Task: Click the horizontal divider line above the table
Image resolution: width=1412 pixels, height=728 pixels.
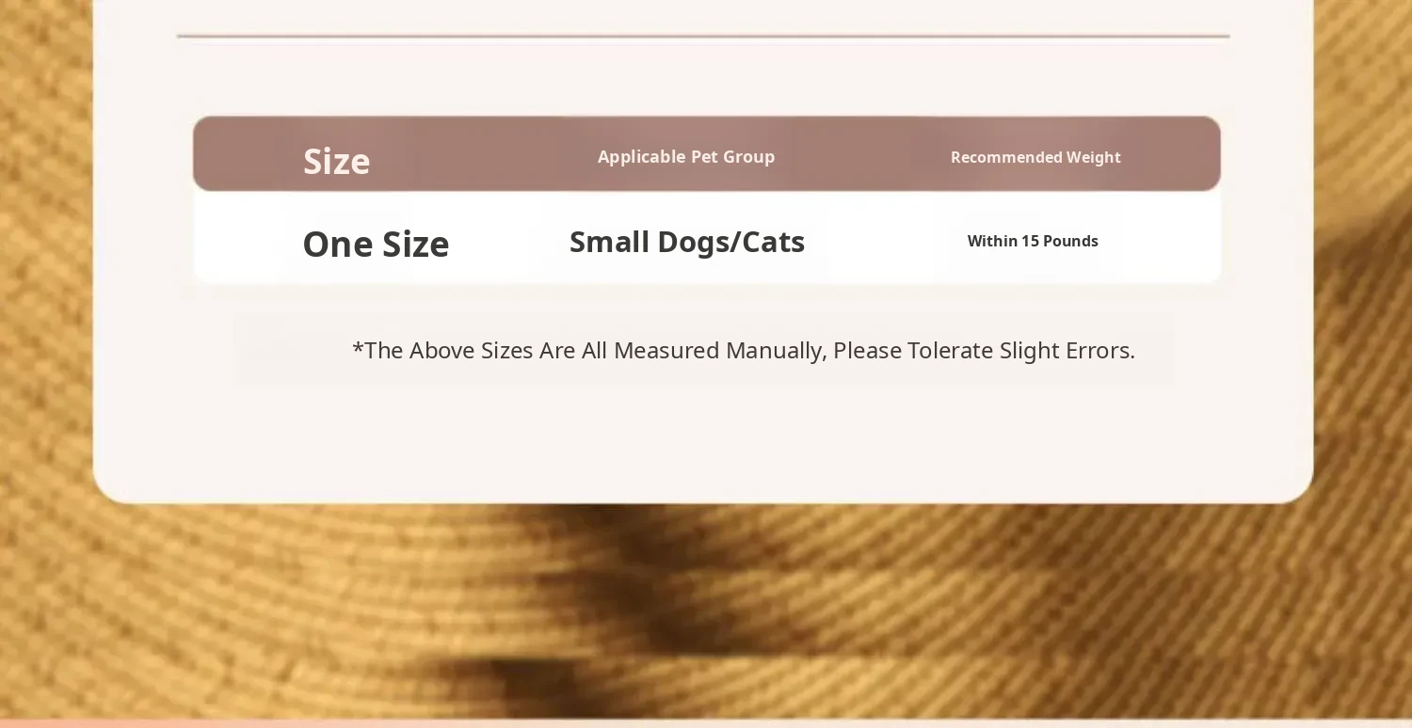Action: tap(702, 37)
